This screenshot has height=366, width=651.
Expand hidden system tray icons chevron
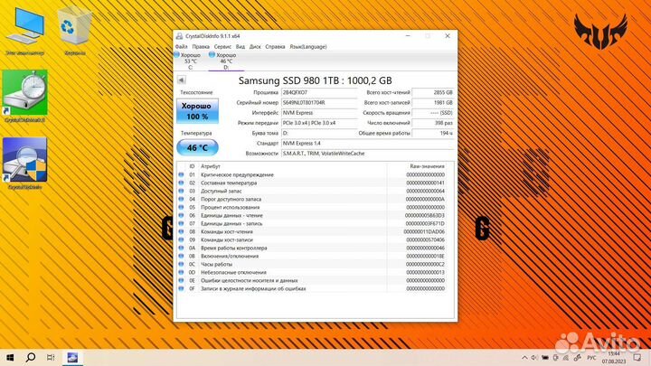(524, 358)
